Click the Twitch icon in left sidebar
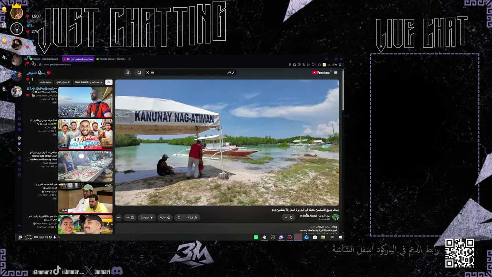The width and height of the screenshot is (492, 277). pos(19,144)
